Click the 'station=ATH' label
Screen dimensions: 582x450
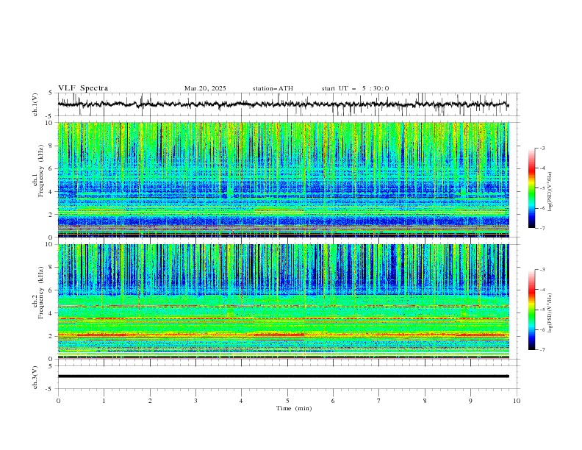(273, 88)
